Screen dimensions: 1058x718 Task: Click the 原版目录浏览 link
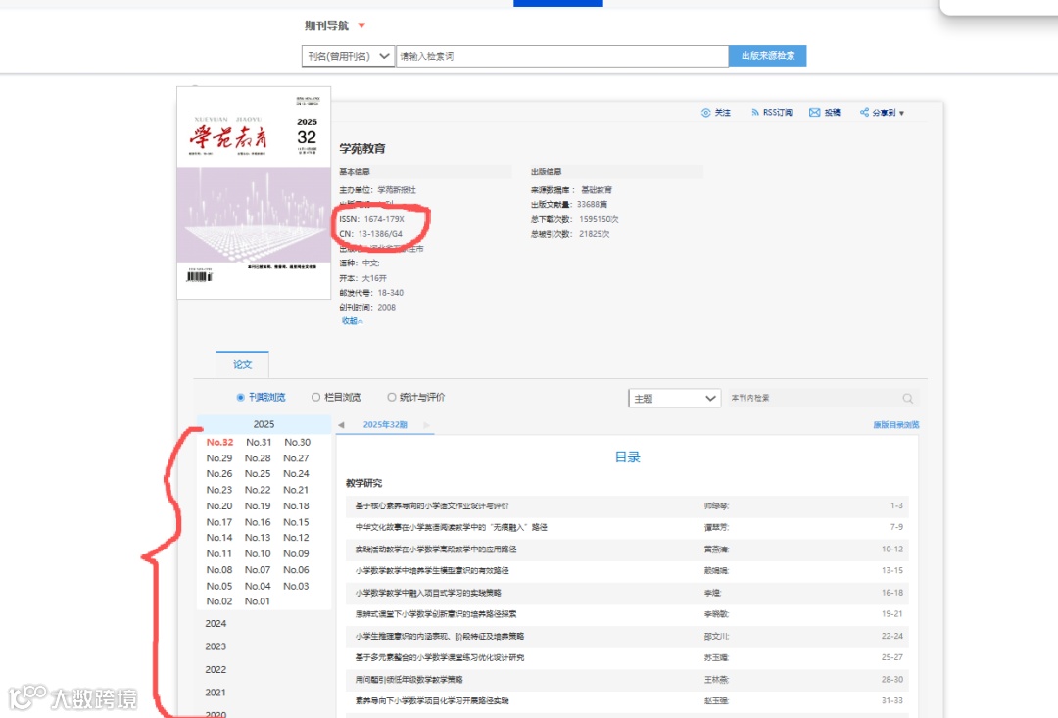click(896, 424)
